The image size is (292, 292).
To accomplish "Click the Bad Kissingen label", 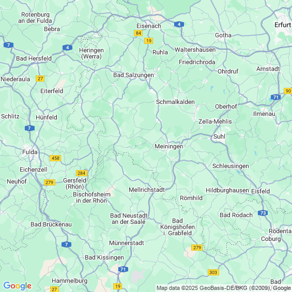I will pyautogui.click(x=104, y=257).
